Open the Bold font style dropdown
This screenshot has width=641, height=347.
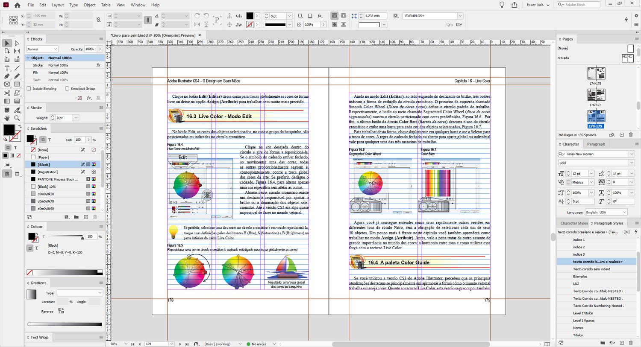pyautogui.click(x=632, y=163)
